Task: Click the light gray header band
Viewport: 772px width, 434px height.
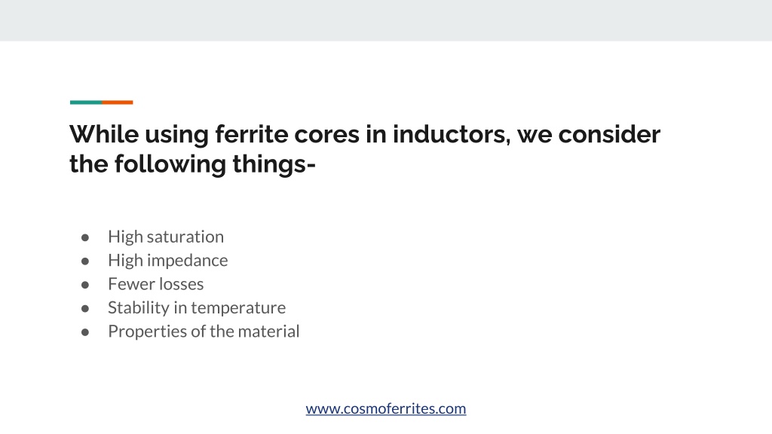Action: (386, 20)
